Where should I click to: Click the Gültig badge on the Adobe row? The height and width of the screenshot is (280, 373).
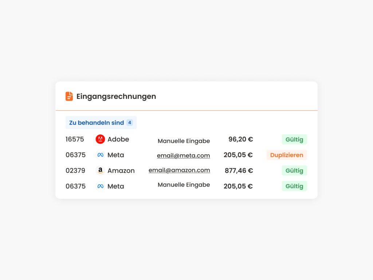pyautogui.click(x=294, y=140)
